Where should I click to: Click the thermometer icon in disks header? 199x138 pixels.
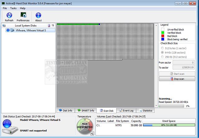pos(49,26)
